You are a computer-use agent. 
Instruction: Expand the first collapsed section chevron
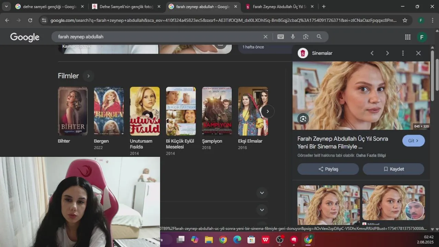click(x=262, y=193)
